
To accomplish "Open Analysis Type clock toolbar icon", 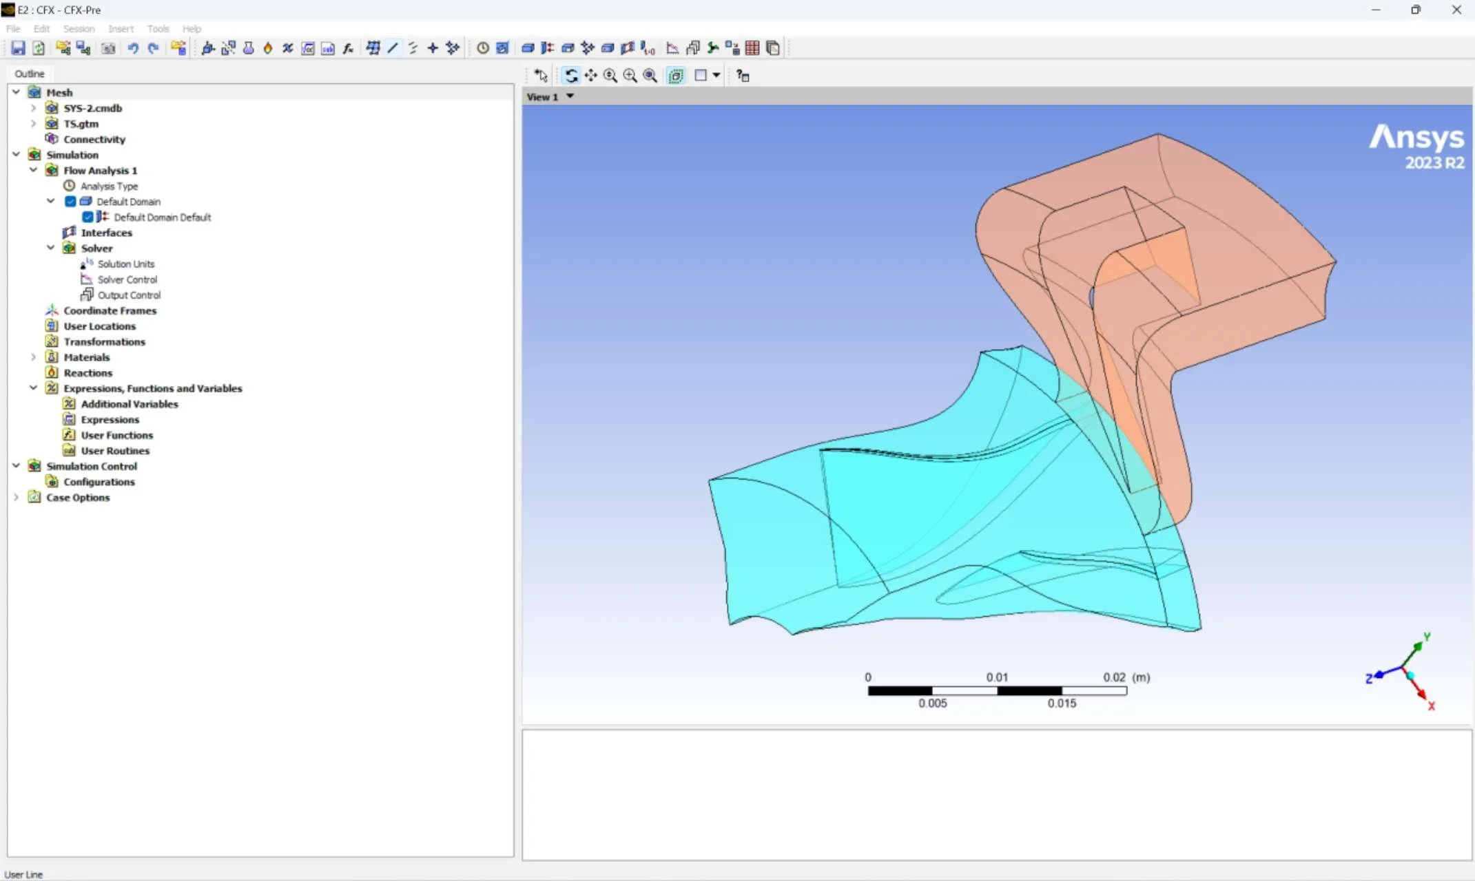I will [482, 48].
